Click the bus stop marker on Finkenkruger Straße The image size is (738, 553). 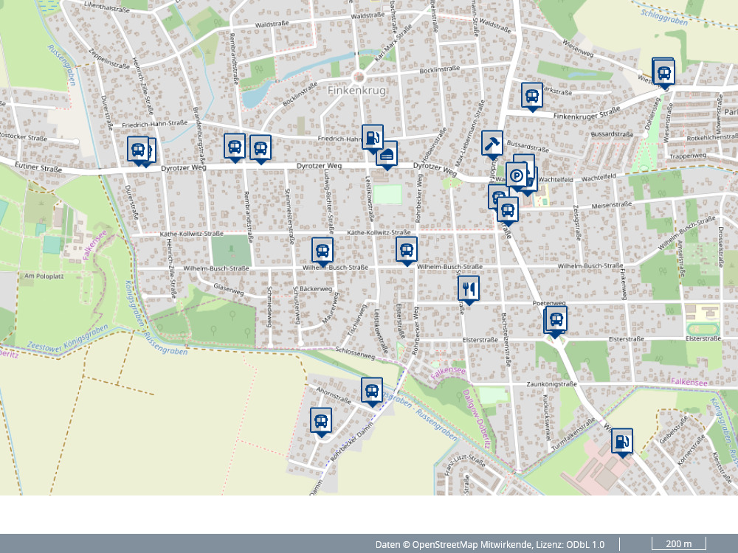pos(531,95)
